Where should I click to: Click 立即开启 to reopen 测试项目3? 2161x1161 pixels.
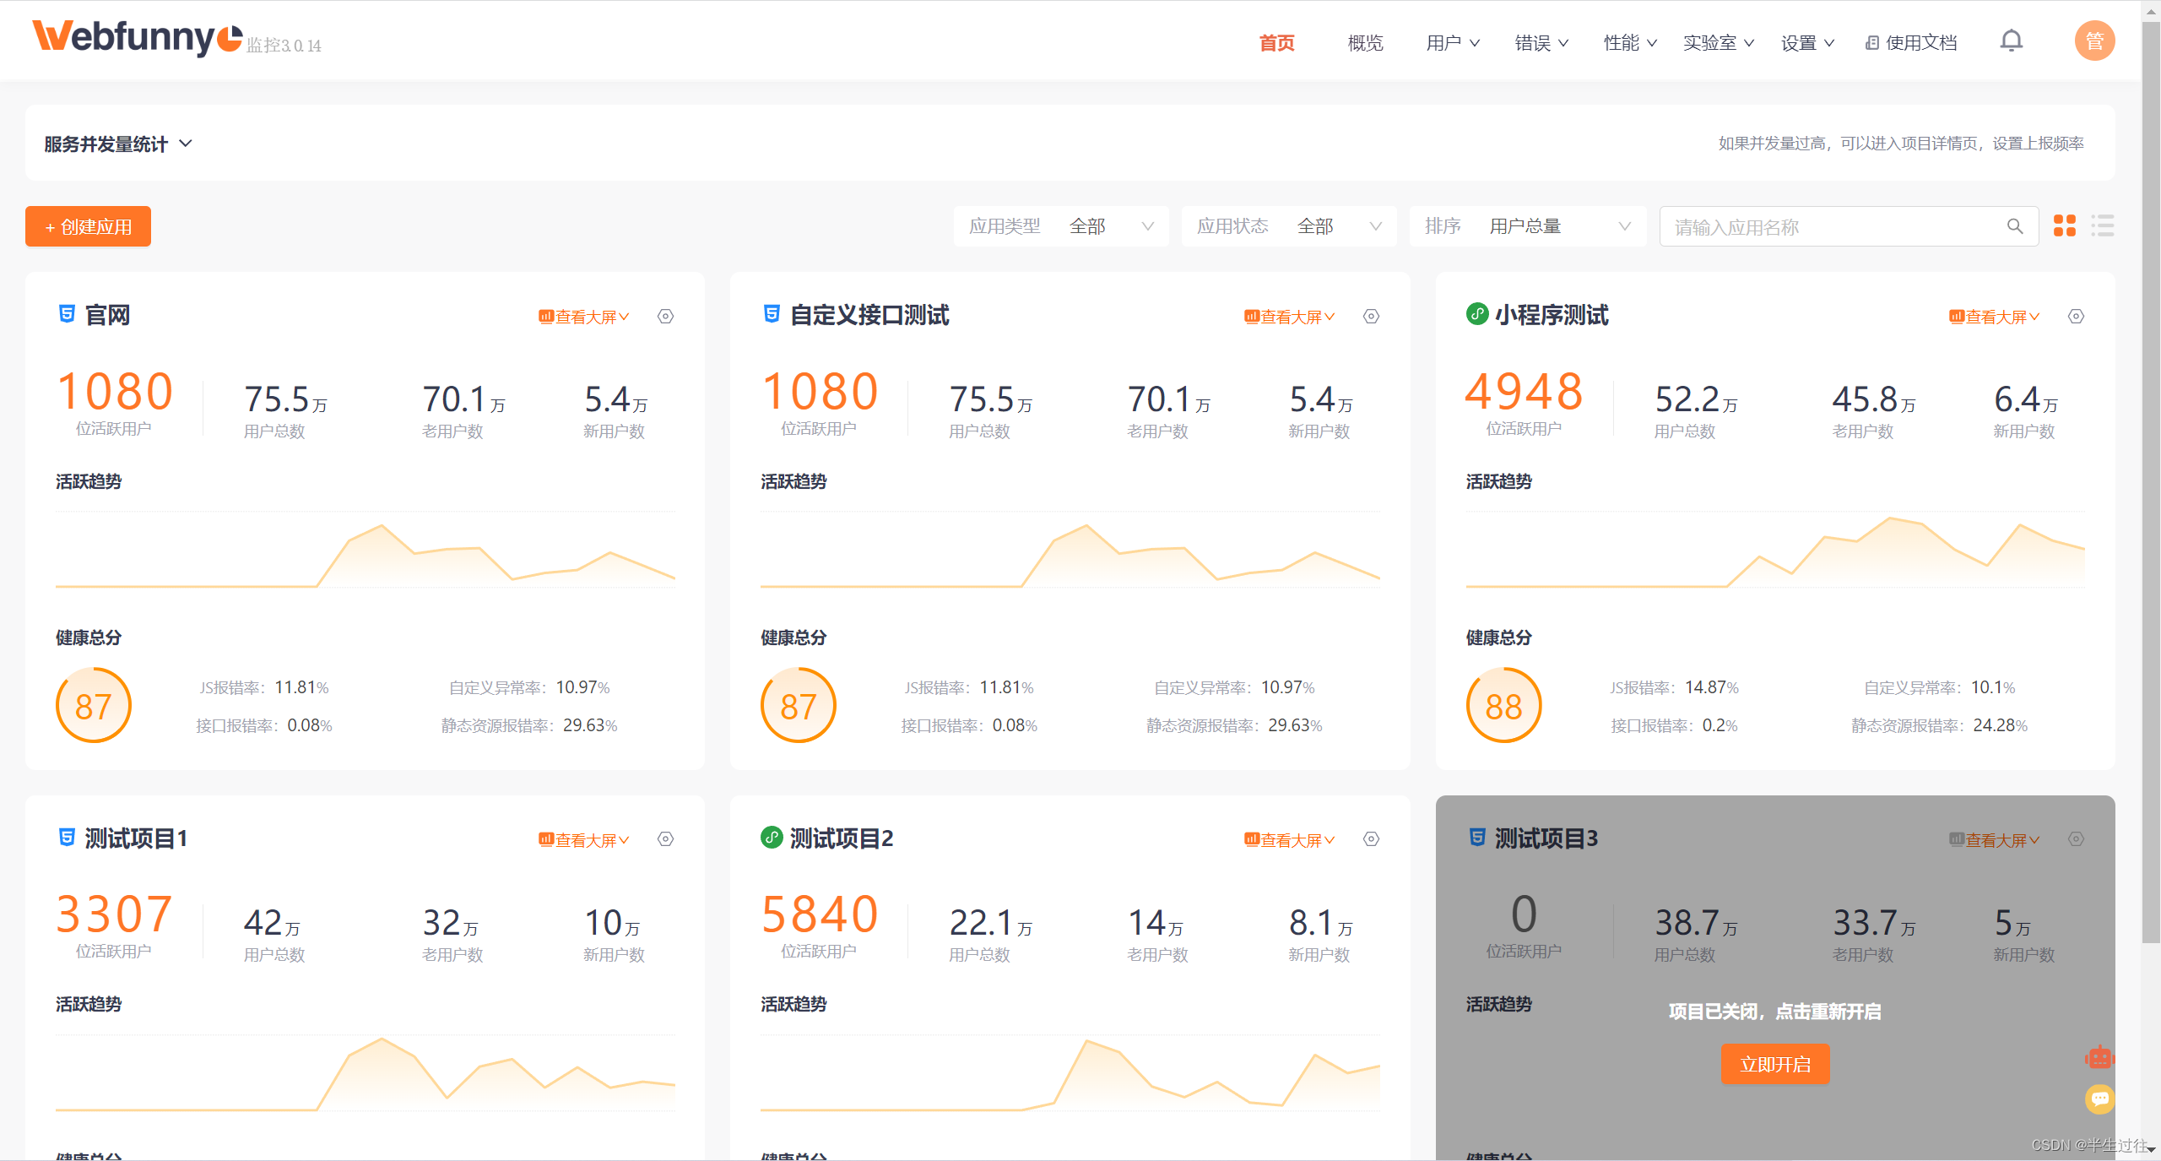[x=1774, y=1064]
